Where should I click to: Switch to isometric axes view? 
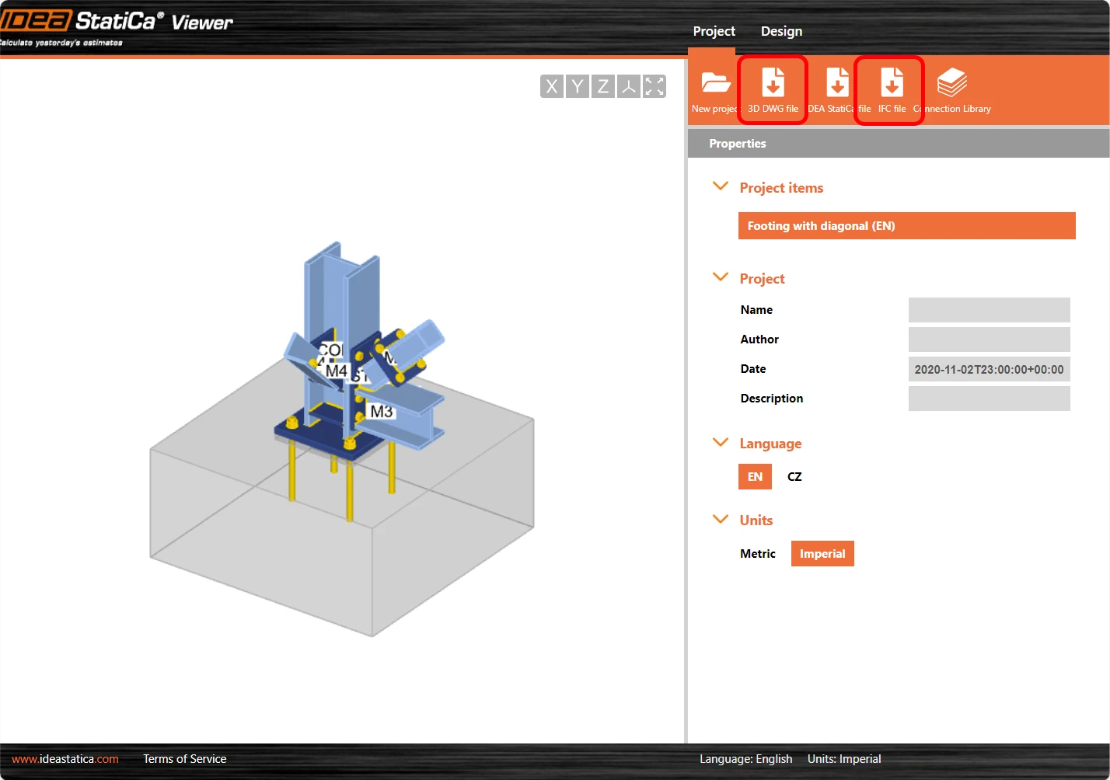[629, 86]
